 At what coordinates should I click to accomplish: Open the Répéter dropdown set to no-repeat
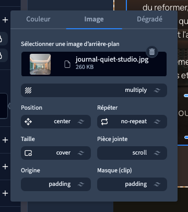(132, 122)
